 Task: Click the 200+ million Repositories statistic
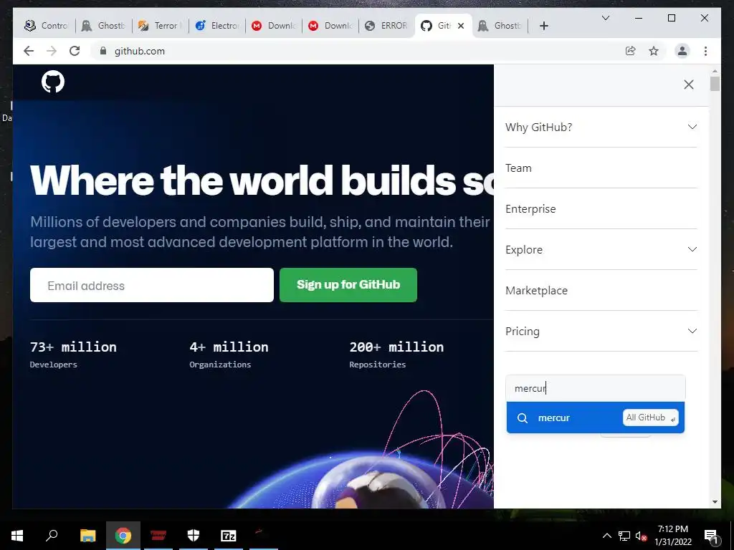(396, 354)
